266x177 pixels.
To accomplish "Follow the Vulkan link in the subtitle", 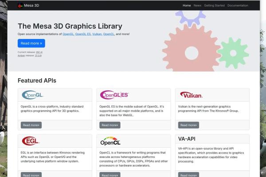I will tap(97, 34).
